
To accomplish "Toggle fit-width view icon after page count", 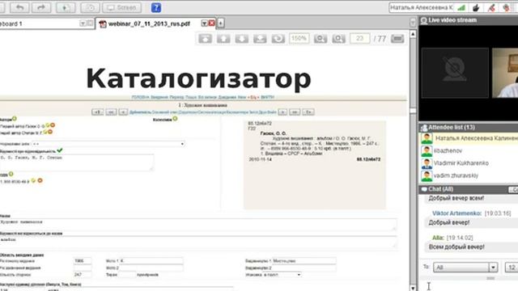I will [397, 39].
